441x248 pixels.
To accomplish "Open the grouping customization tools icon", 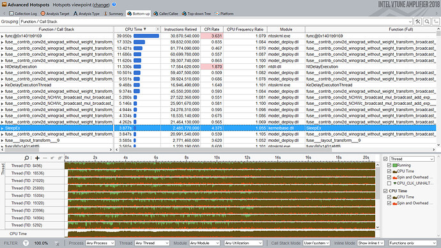I will [417, 22].
